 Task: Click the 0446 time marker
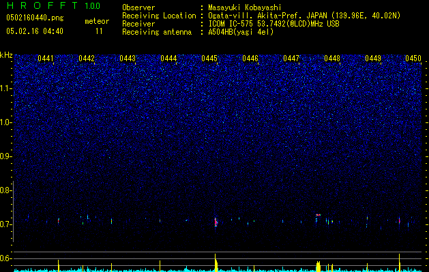250,58
